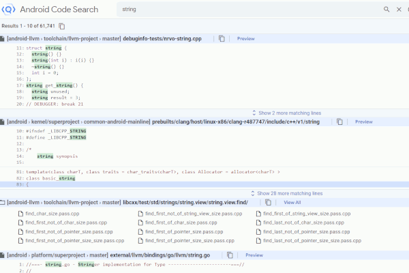409x273 pixels.
Task: Preview the include/c++/v1/string file
Action: 364,121
